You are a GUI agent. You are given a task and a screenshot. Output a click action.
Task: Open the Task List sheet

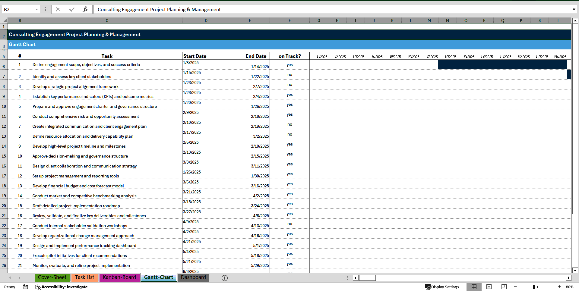84,277
